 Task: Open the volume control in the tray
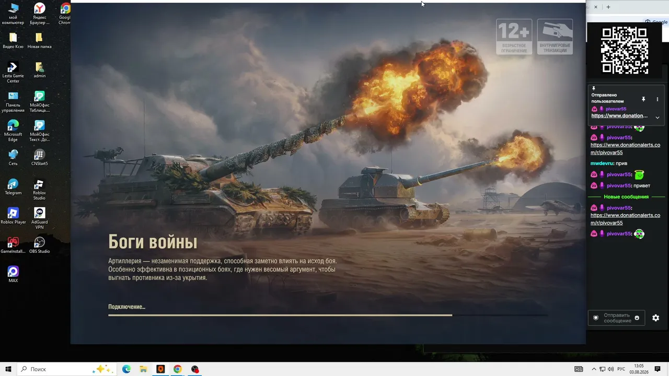(610, 369)
